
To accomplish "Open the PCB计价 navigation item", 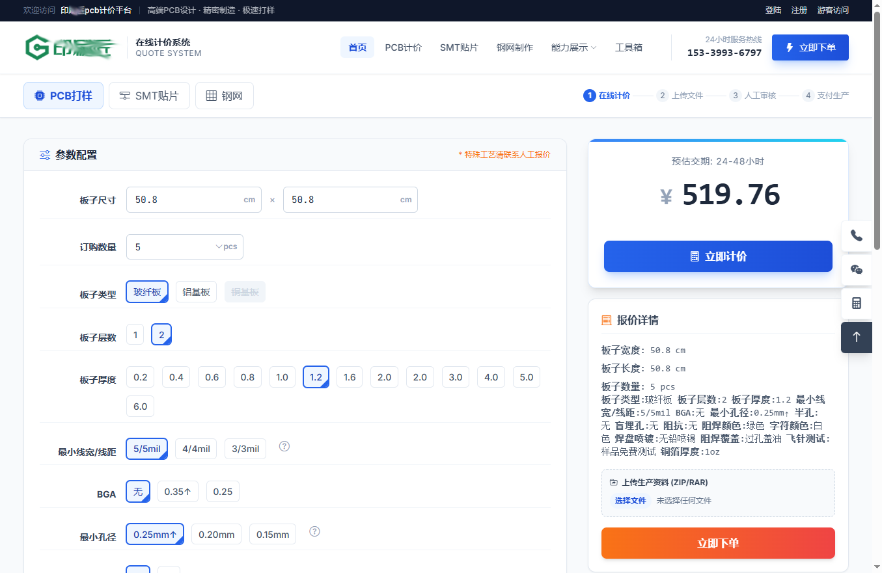I will (403, 47).
